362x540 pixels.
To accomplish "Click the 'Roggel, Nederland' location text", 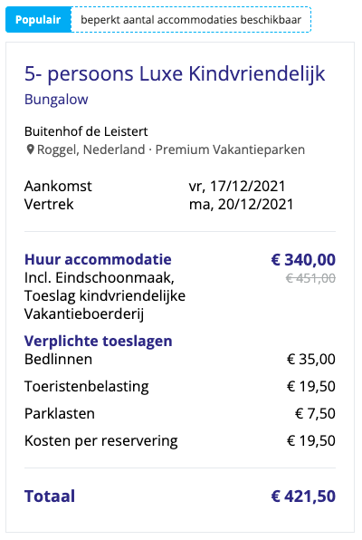I will coord(90,149).
